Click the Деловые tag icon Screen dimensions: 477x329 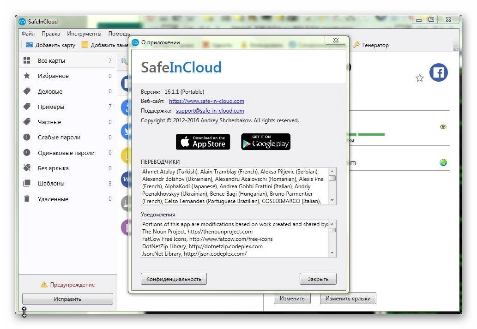[27, 91]
